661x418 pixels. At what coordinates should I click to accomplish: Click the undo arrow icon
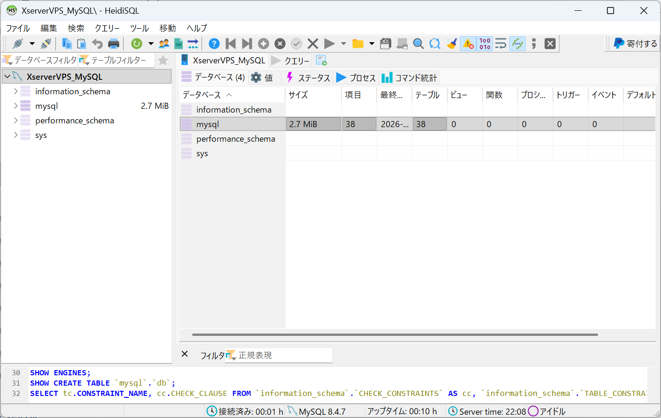pos(97,44)
